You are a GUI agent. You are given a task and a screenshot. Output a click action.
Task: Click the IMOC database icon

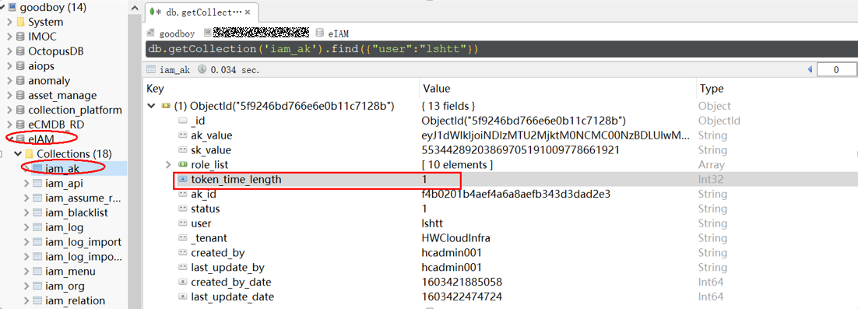point(21,37)
